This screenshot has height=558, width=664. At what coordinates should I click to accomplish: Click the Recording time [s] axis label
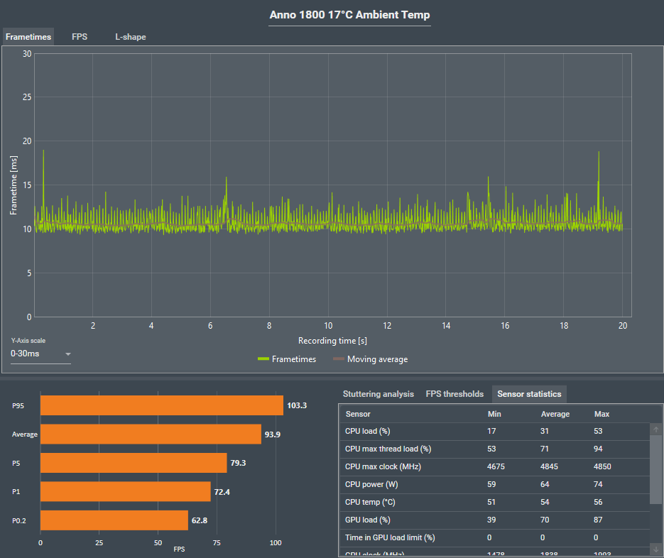click(x=332, y=341)
